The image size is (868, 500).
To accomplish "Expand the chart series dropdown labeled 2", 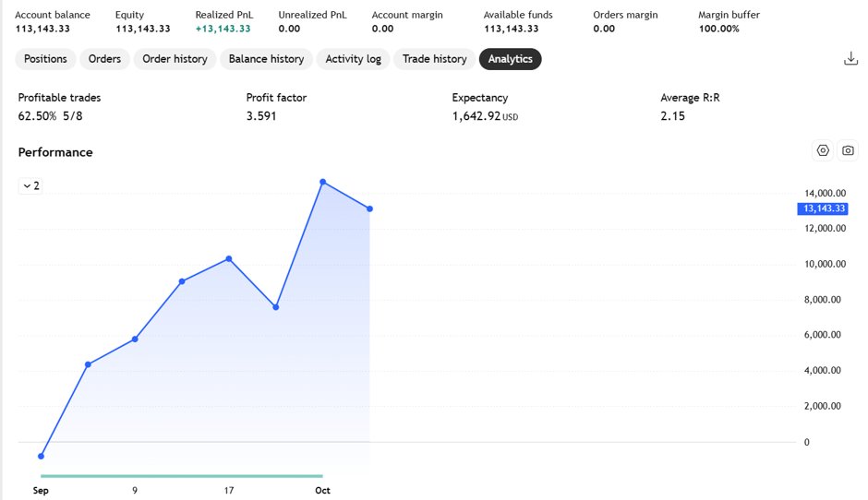I will coord(30,185).
